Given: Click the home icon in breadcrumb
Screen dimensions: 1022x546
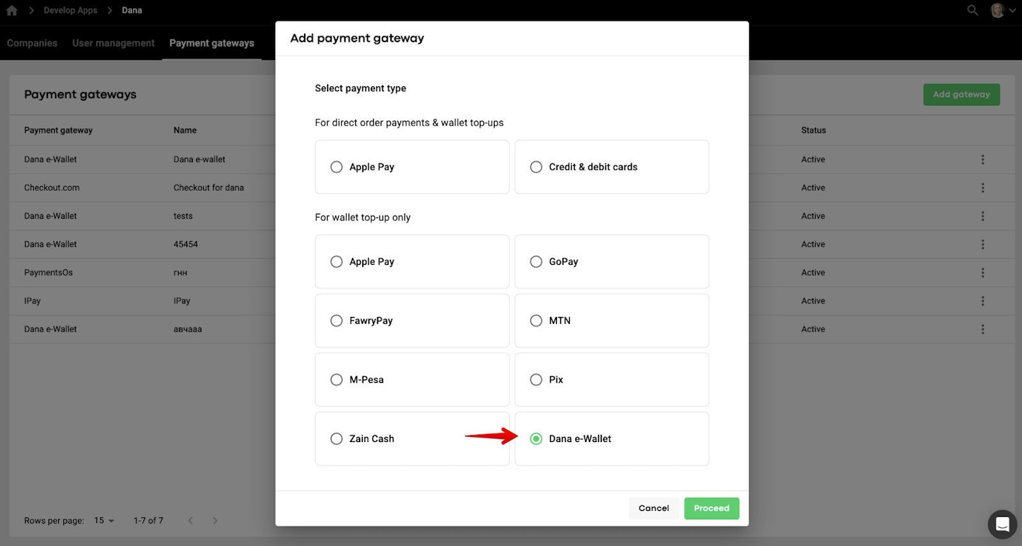Looking at the screenshot, I should click(11, 10).
